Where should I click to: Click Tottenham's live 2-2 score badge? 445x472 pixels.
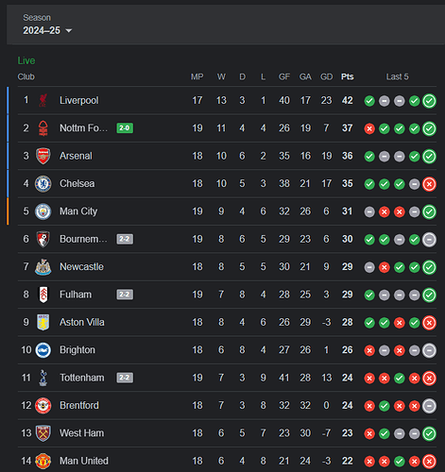click(125, 378)
